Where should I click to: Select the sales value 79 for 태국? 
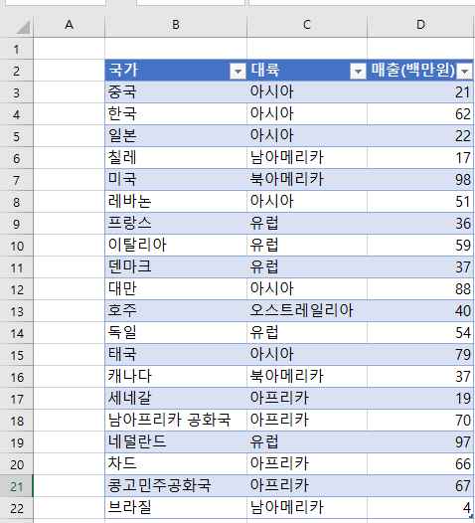point(420,355)
